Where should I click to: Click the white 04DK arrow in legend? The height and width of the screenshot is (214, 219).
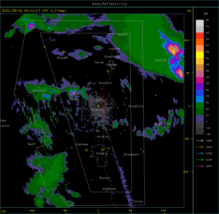pos(200,141)
